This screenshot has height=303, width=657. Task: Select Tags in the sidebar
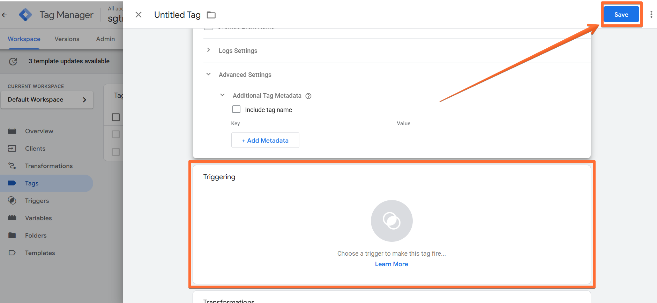tap(32, 183)
